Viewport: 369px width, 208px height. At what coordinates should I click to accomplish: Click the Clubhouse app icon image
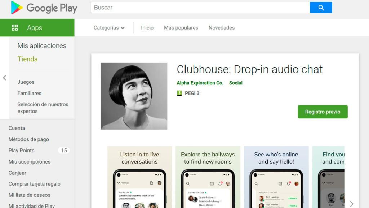click(x=134, y=96)
